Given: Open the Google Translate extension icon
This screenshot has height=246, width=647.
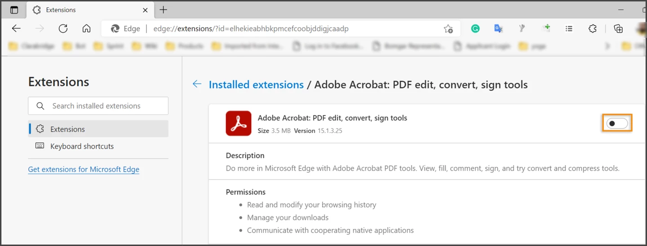Looking at the screenshot, I should pyautogui.click(x=498, y=29).
